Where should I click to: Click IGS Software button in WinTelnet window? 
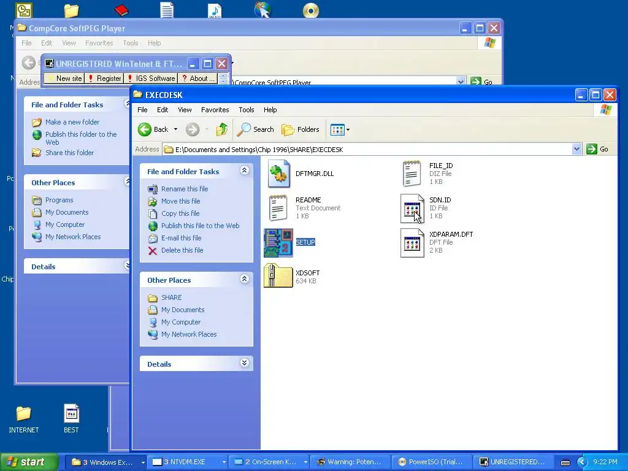point(151,78)
